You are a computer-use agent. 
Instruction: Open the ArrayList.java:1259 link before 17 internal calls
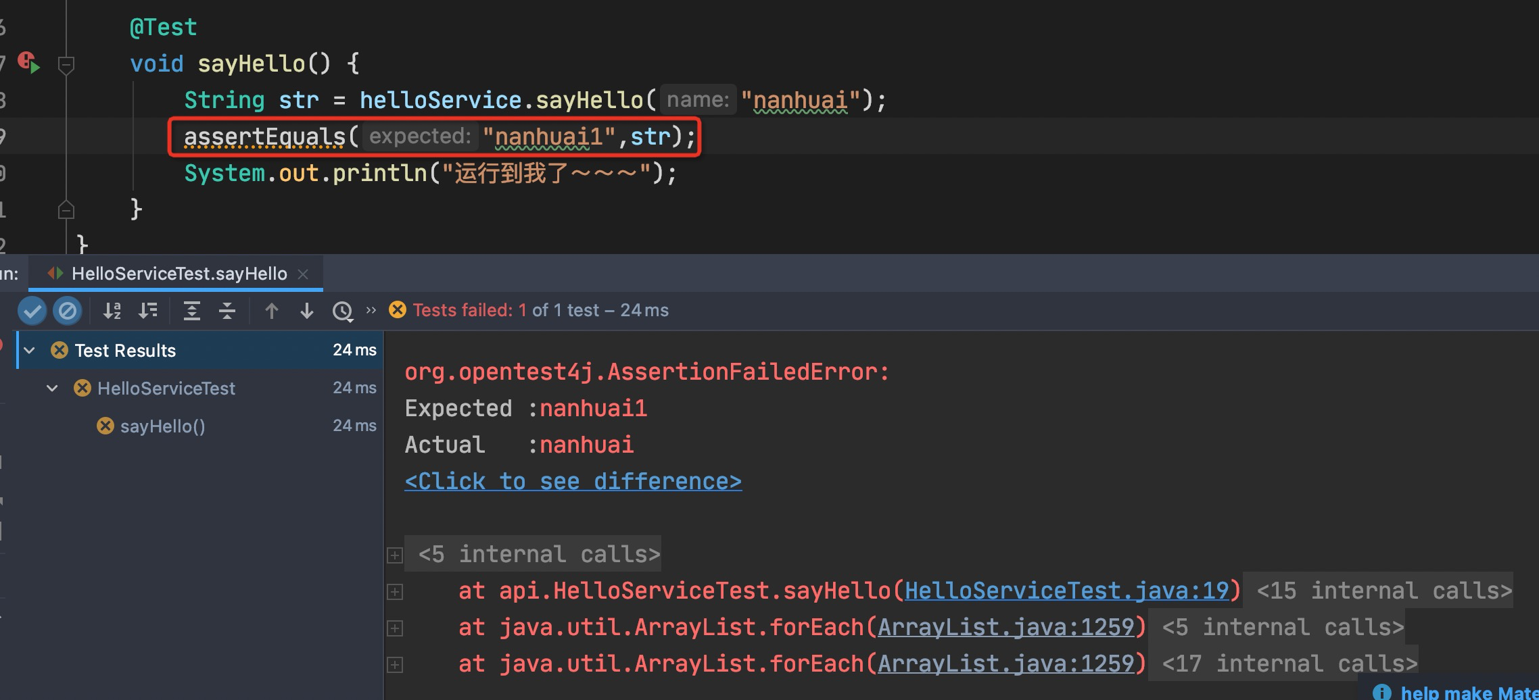[x=1005, y=664]
